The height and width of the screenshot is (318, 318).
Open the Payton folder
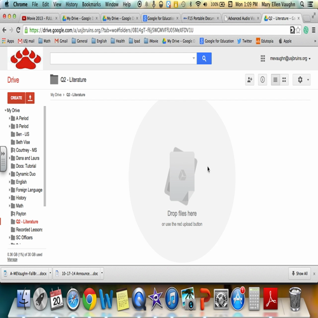click(18, 214)
